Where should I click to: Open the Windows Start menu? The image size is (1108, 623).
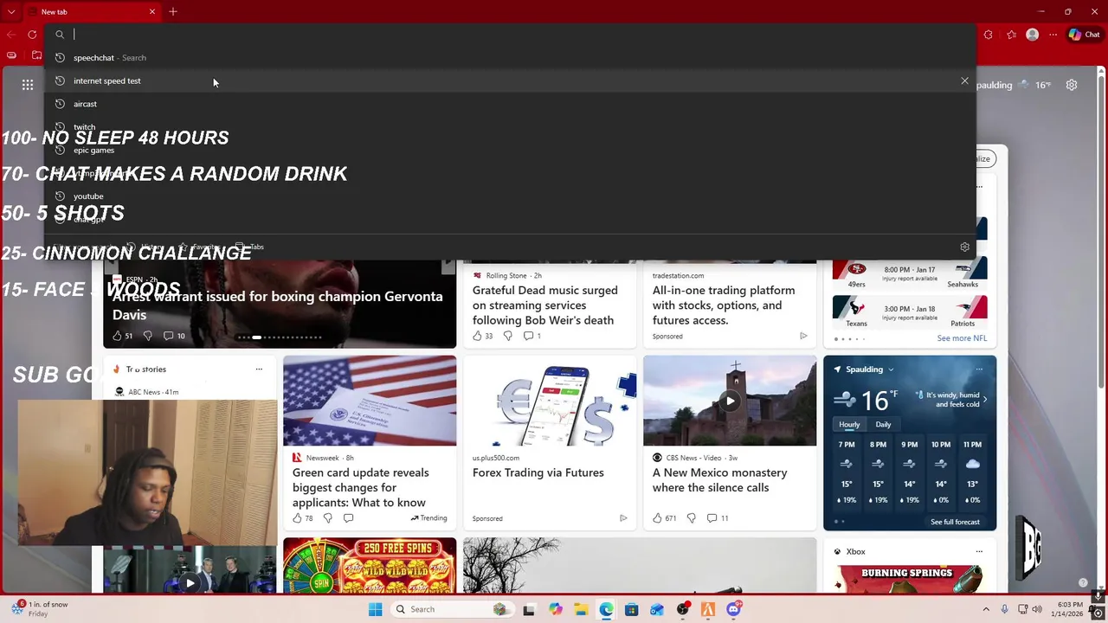(x=375, y=609)
